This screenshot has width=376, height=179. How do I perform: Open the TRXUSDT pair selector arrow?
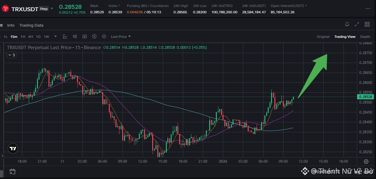click(52, 8)
